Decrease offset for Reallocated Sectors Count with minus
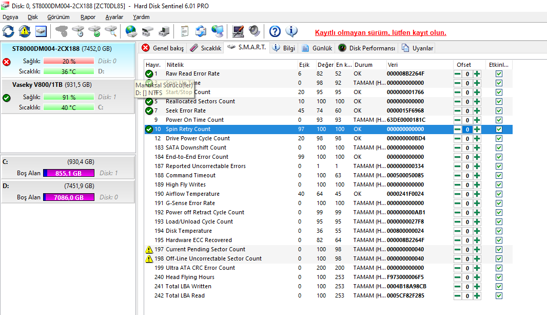The width and height of the screenshot is (547, 315). [457, 102]
